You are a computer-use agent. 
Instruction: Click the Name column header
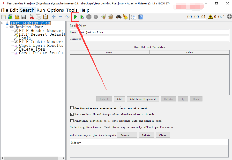click(x=109, y=52)
